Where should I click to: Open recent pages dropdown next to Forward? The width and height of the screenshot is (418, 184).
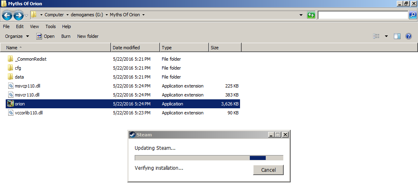coord(26,15)
